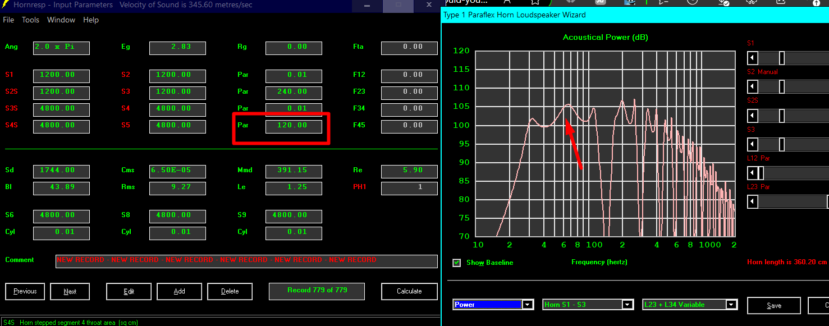Open the Tools menu
The image size is (829, 326).
click(x=30, y=20)
